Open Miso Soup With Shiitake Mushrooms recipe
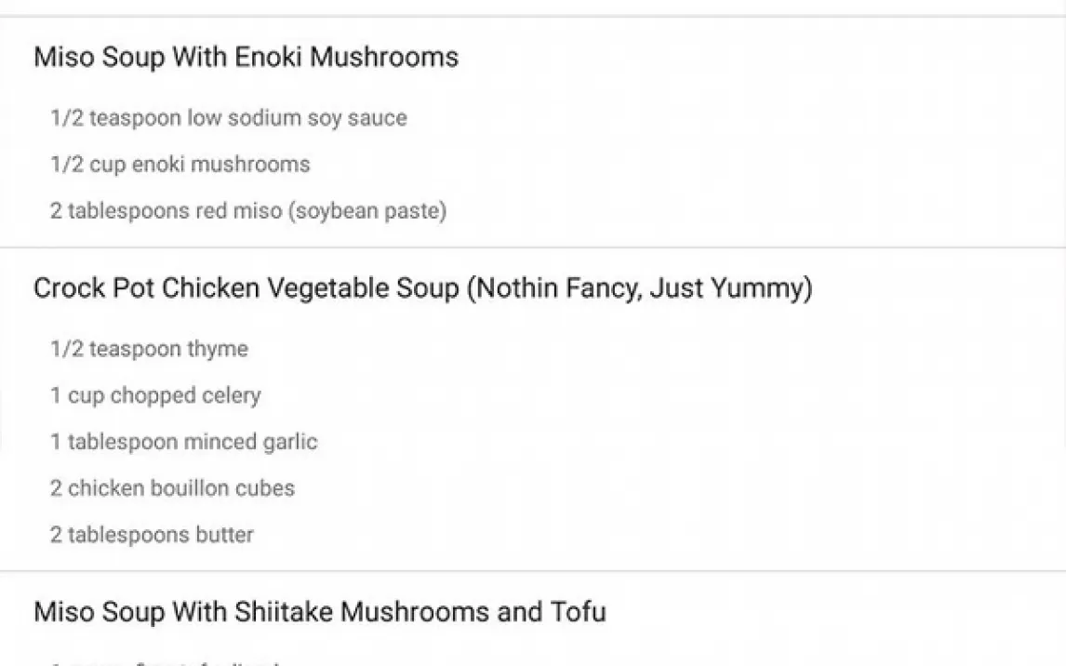 coord(319,612)
